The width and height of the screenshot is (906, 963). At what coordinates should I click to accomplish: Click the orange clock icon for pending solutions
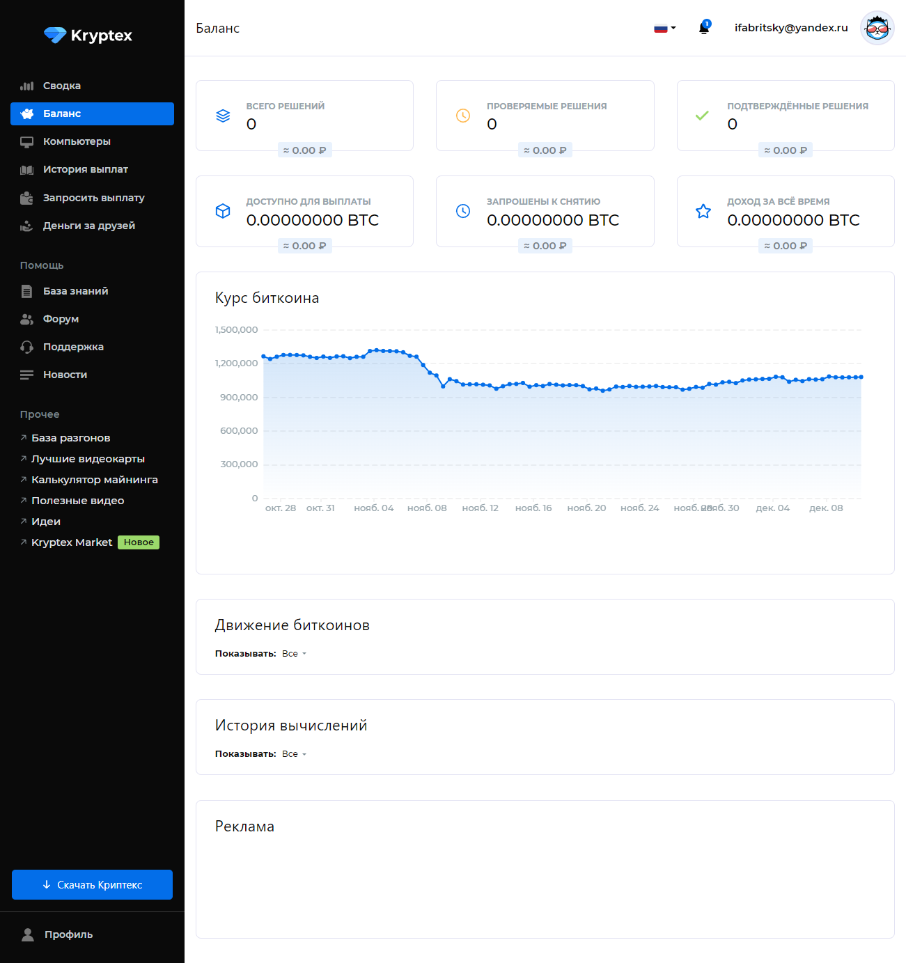point(463,116)
